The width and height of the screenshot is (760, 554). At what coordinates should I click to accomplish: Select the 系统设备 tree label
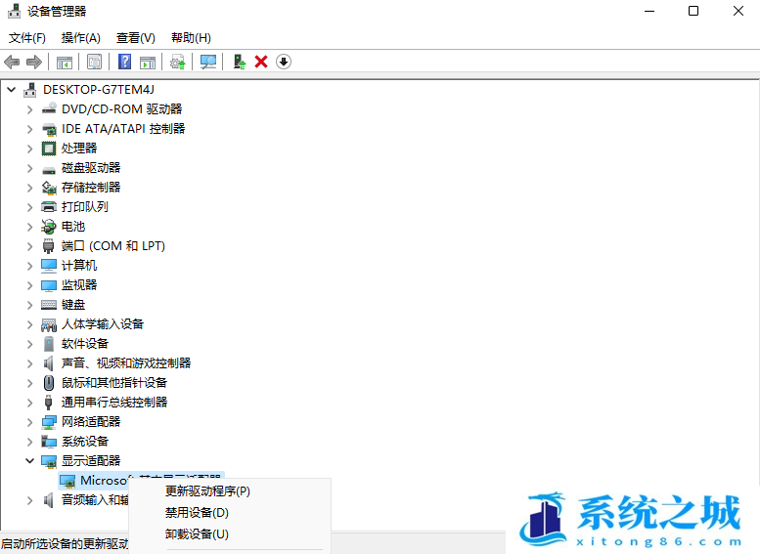click(85, 442)
